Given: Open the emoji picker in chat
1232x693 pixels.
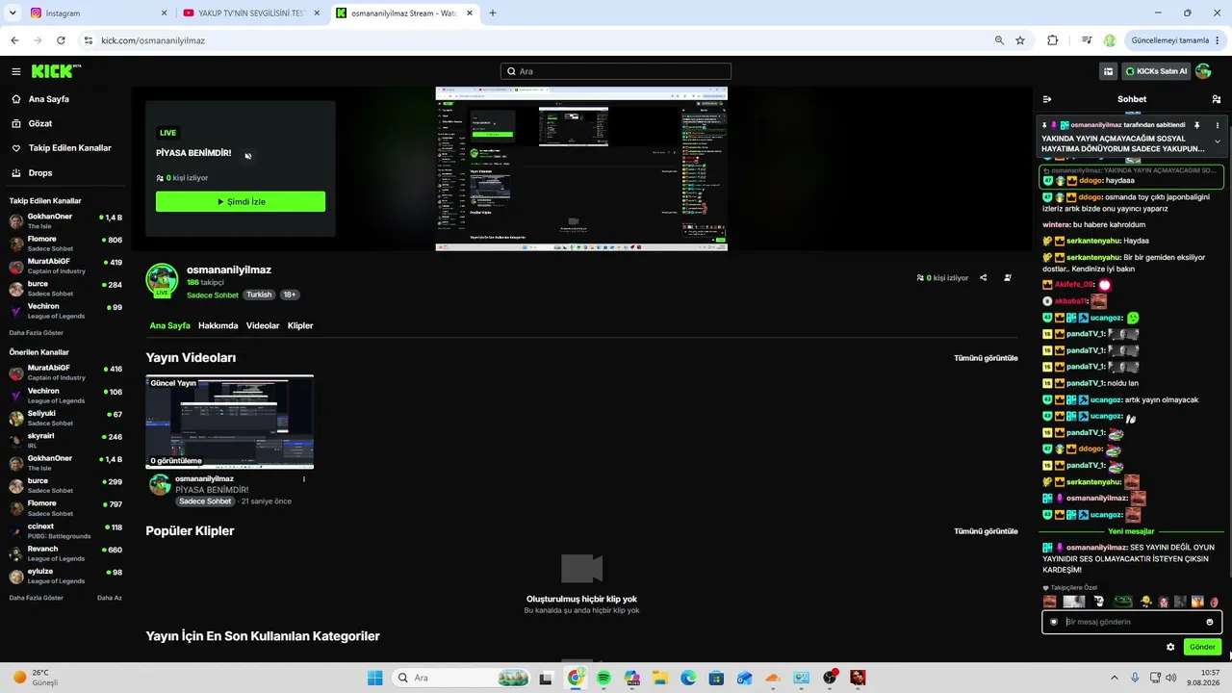Looking at the screenshot, I should click(x=1210, y=622).
